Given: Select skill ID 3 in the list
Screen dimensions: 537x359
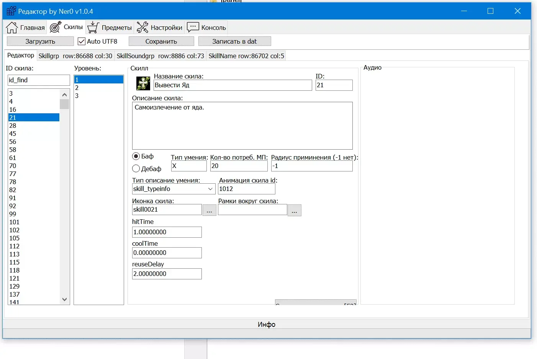Looking at the screenshot, I should click(34, 93).
